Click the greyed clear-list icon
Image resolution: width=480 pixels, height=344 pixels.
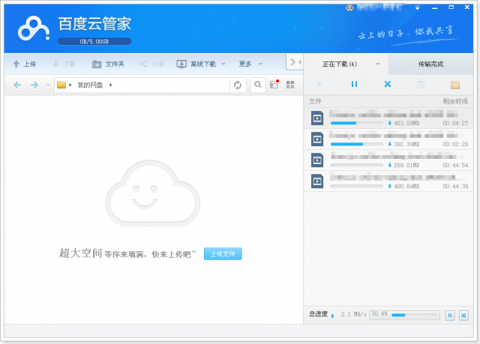coord(421,85)
